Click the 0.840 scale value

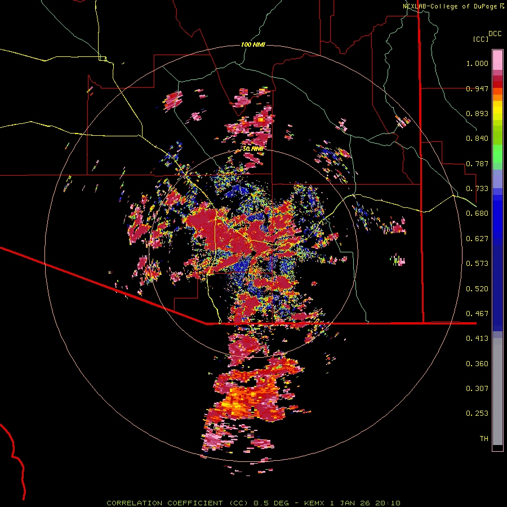point(477,139)
